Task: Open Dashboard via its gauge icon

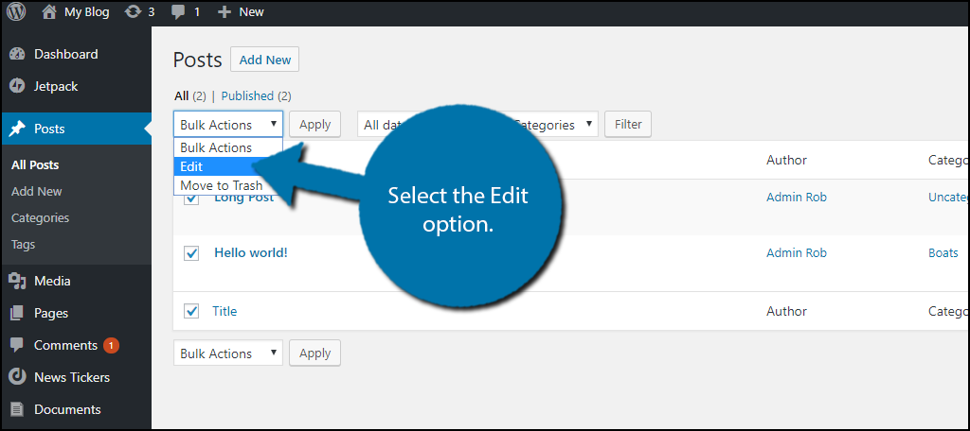Action: click(x=17, y=54)
